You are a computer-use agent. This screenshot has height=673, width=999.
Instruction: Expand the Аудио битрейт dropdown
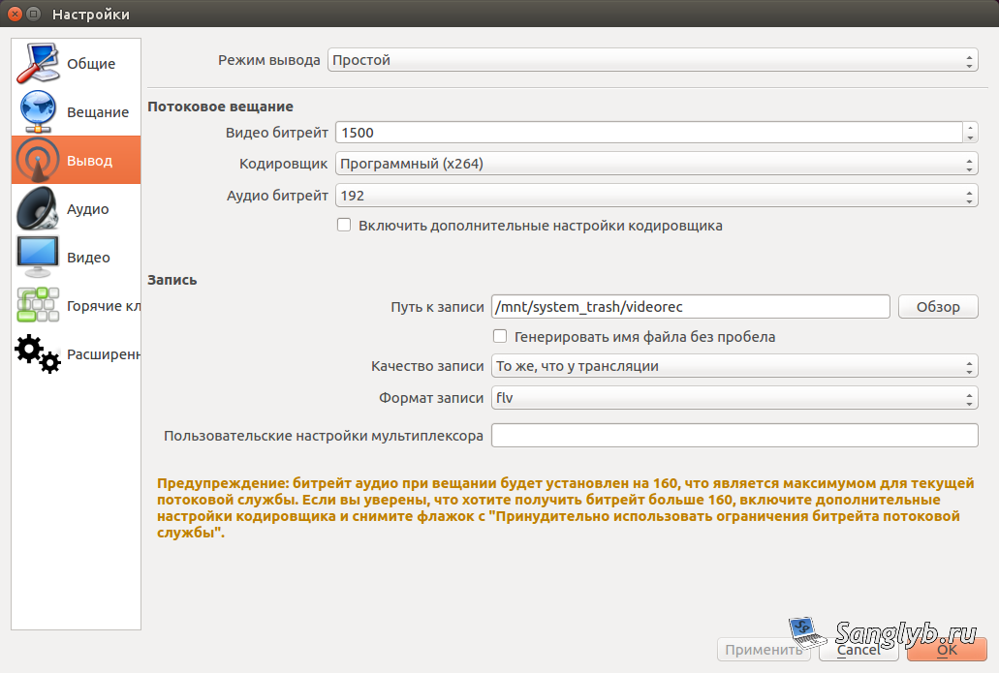657,196
